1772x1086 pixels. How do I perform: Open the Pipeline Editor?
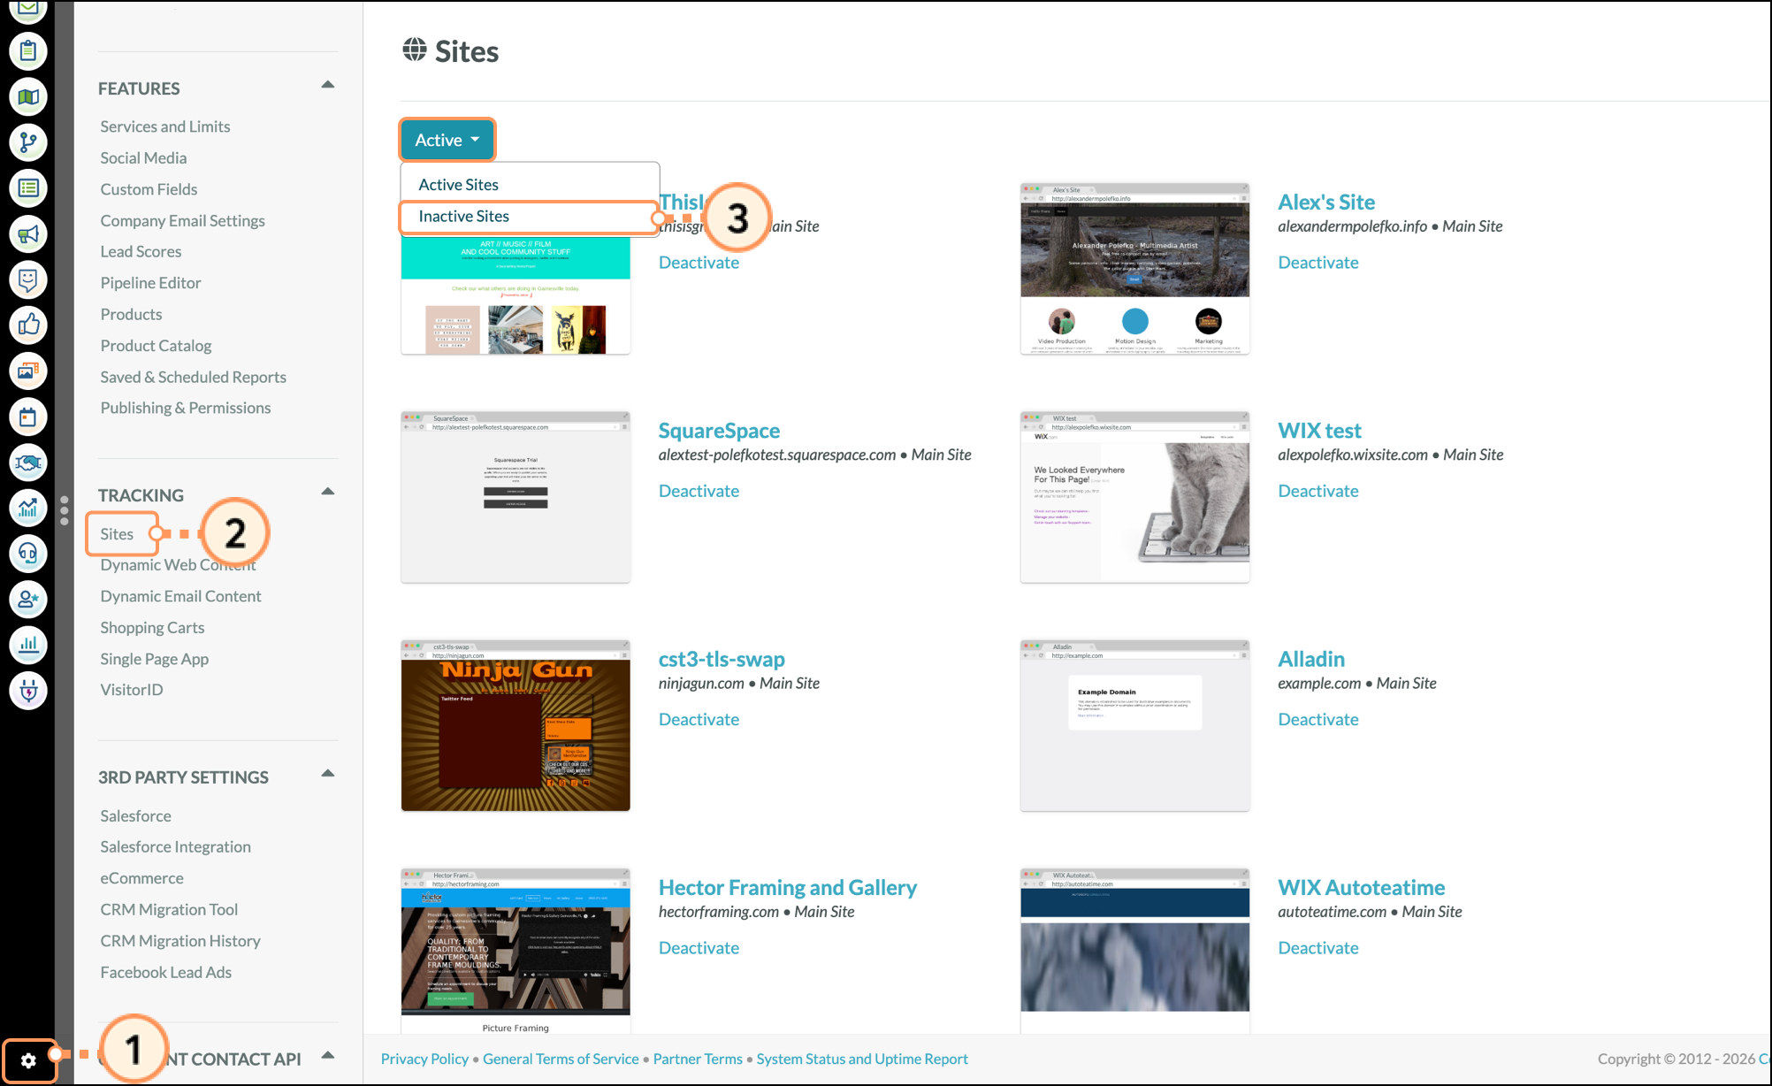pyautogui.click(x=150, y=283)
